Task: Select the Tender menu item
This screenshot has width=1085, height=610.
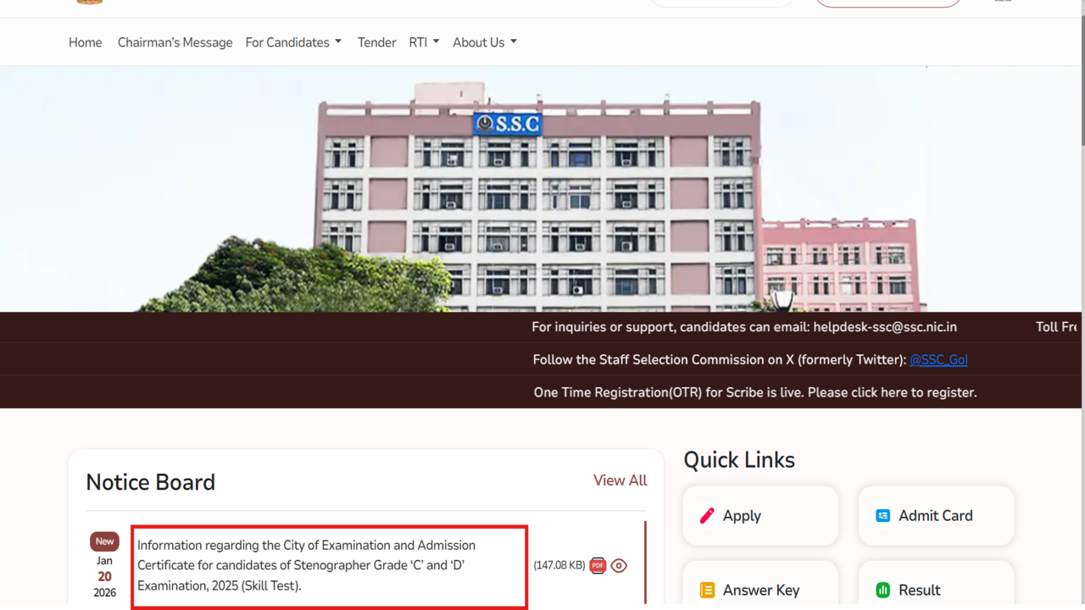Action: tap(376, 42)
